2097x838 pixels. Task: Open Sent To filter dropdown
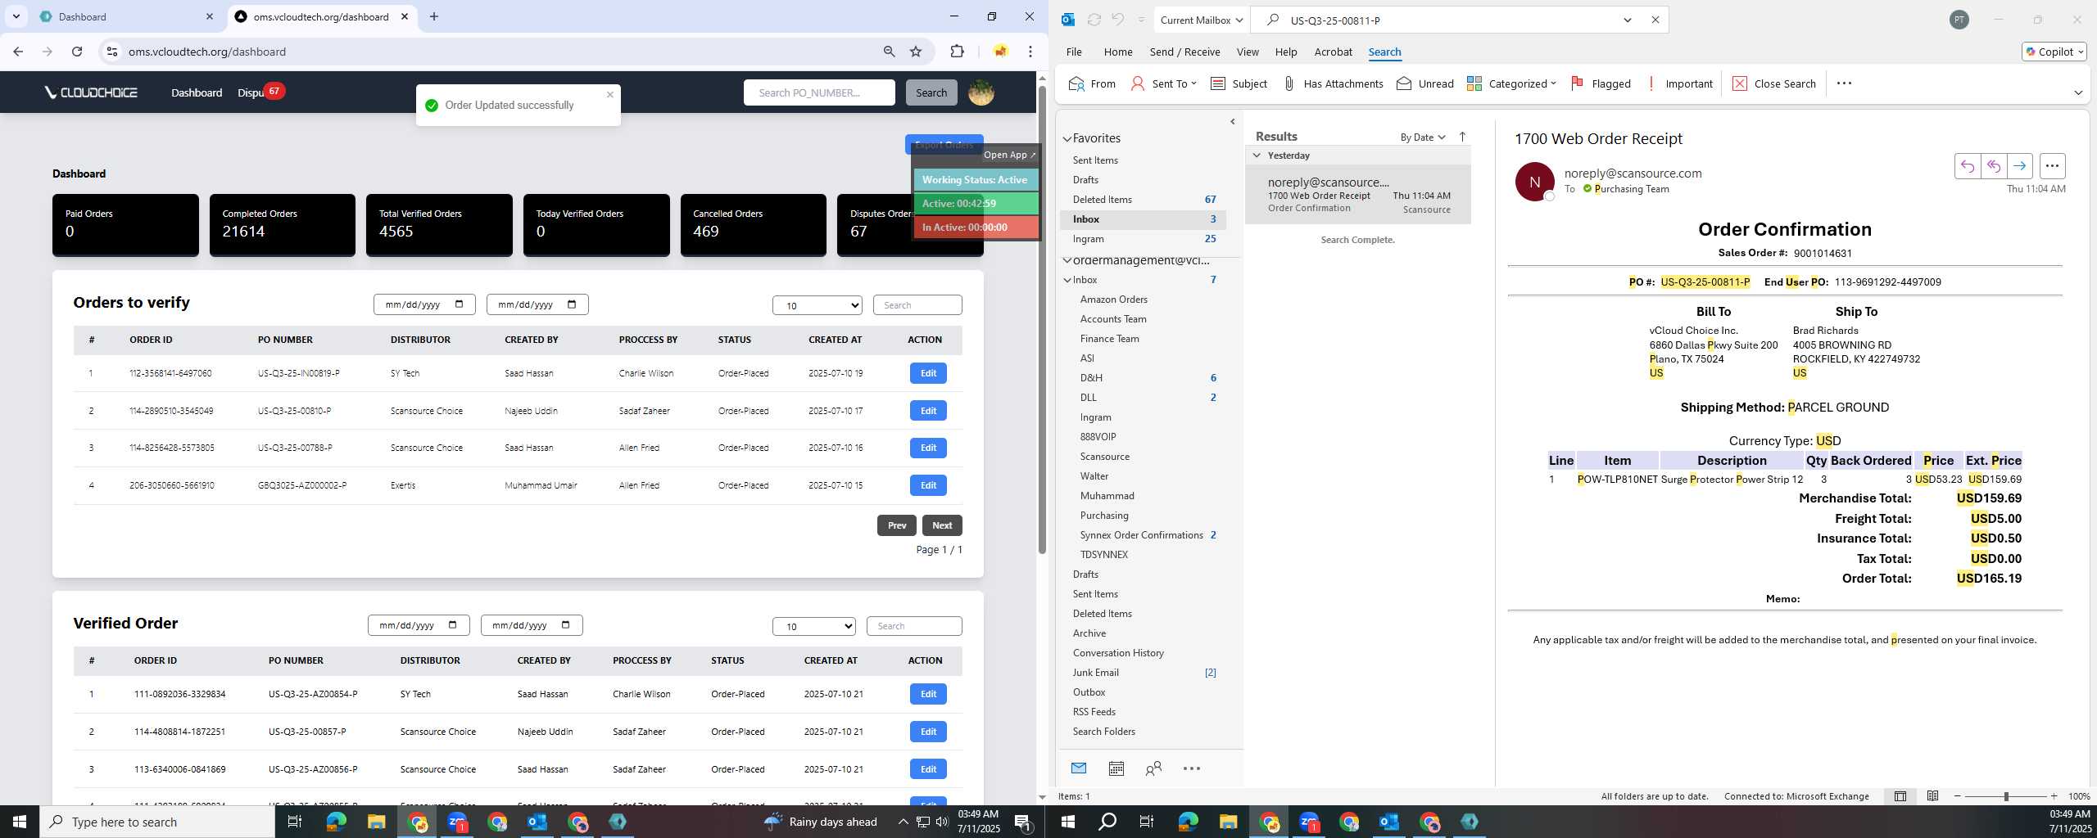click(x=1163, y=83)
